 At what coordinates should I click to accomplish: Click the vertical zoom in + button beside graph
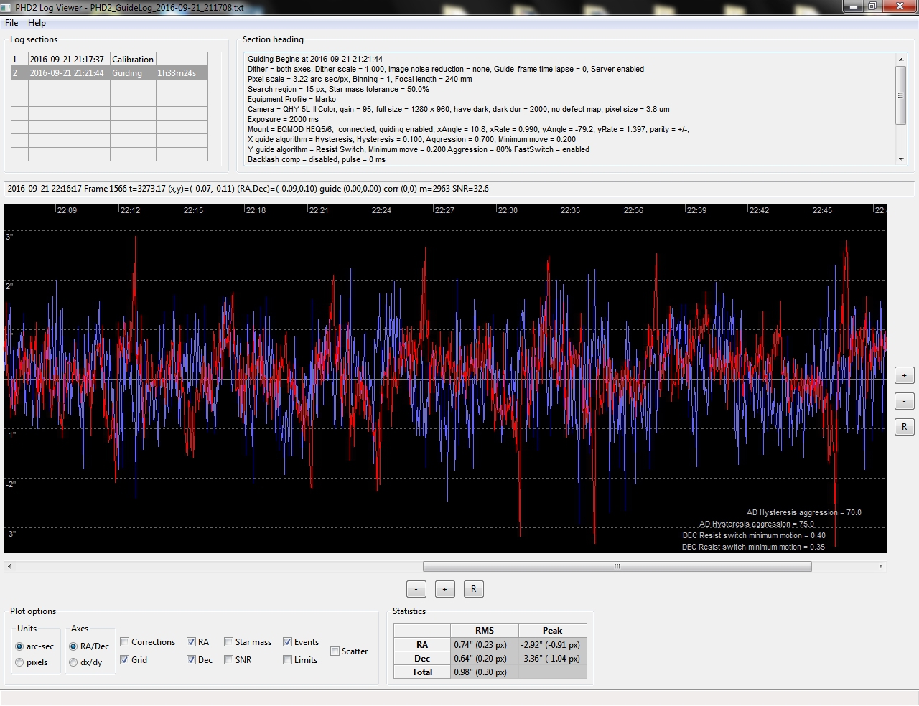[904, 375]
